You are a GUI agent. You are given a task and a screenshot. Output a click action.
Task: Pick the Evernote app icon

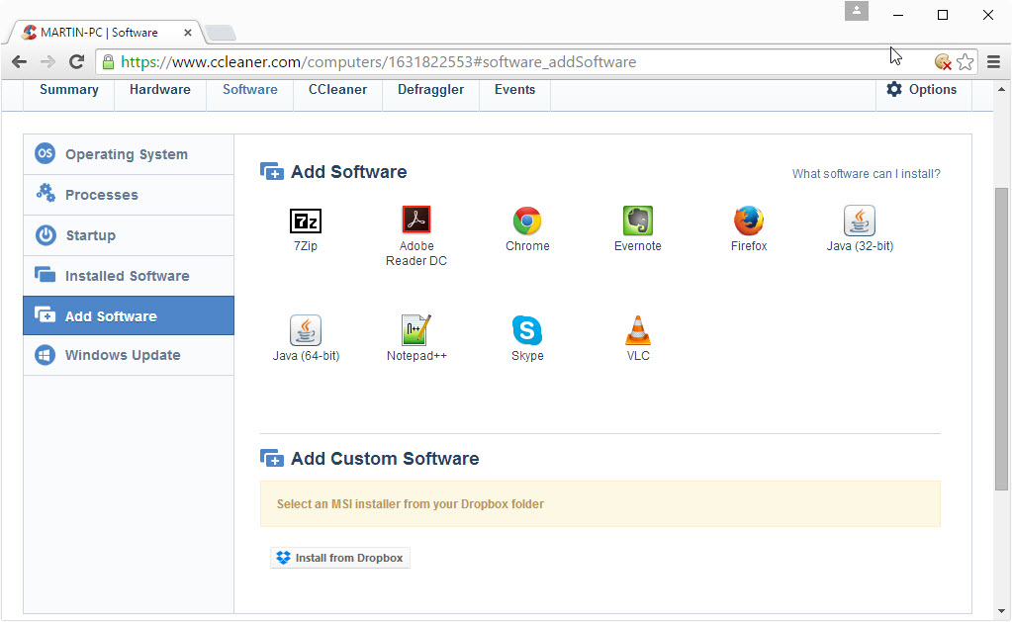point(638,221)
